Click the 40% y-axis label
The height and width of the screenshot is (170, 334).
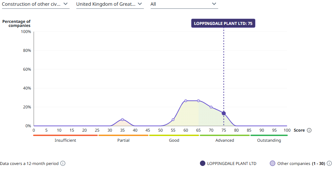pos(27,88)
